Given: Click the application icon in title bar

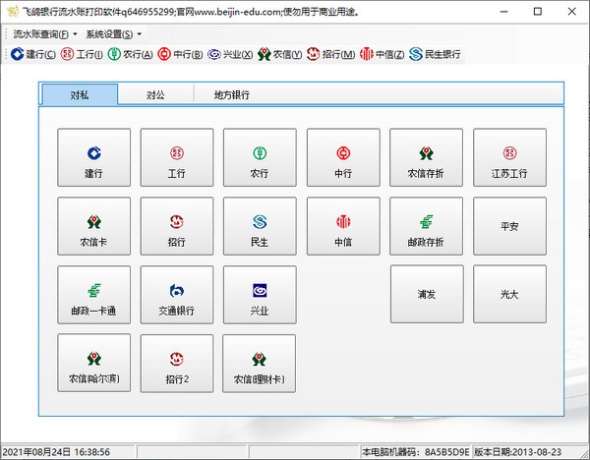Looking at the screenshot, I should [x=13, y=12].
